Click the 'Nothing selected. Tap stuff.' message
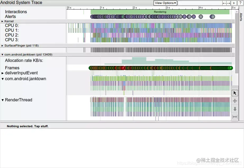Viewport: 244px width, 168px height. 28,126
